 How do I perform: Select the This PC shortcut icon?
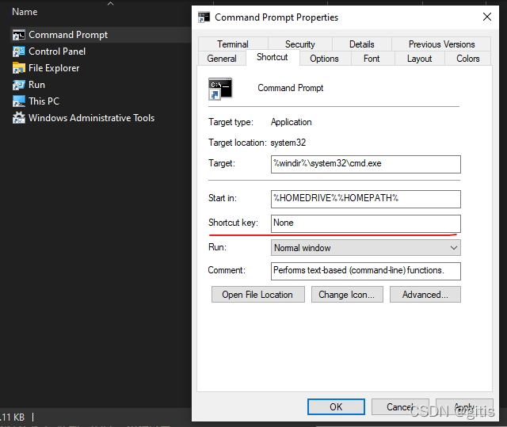tap(19, 101)
